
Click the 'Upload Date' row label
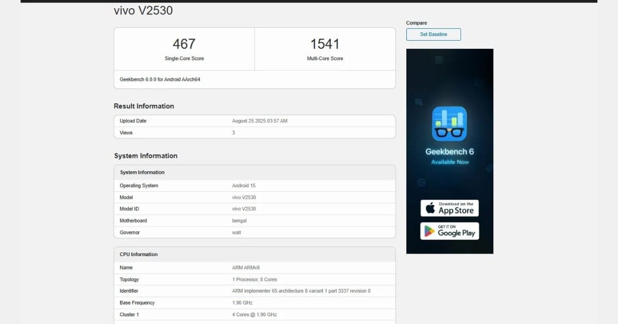[133, 121]
